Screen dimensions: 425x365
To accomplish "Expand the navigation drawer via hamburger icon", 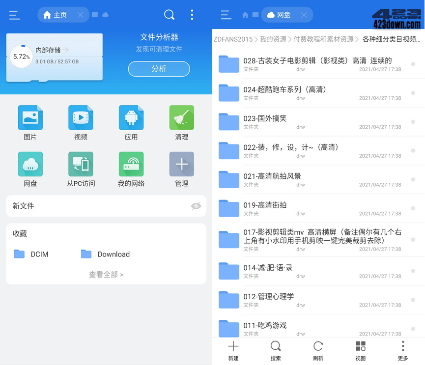I will point(14,15).
